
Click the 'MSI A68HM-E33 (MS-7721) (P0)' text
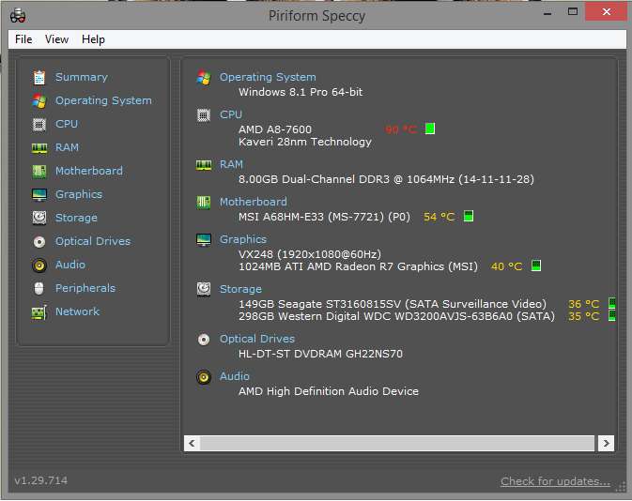coord(324,218)
